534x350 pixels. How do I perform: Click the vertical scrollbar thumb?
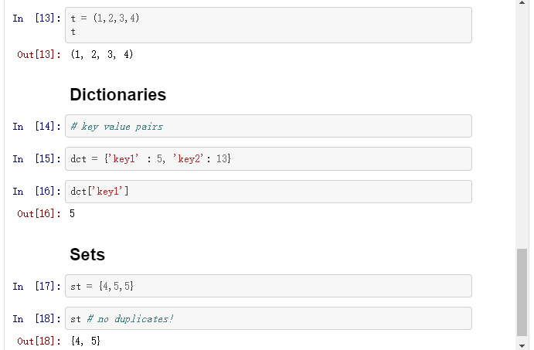pyautogui.click(x=523, y=292)
